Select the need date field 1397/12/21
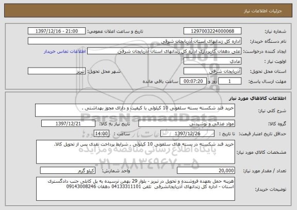Viewport: 297px width, 210px height. [x=68, y=124]
